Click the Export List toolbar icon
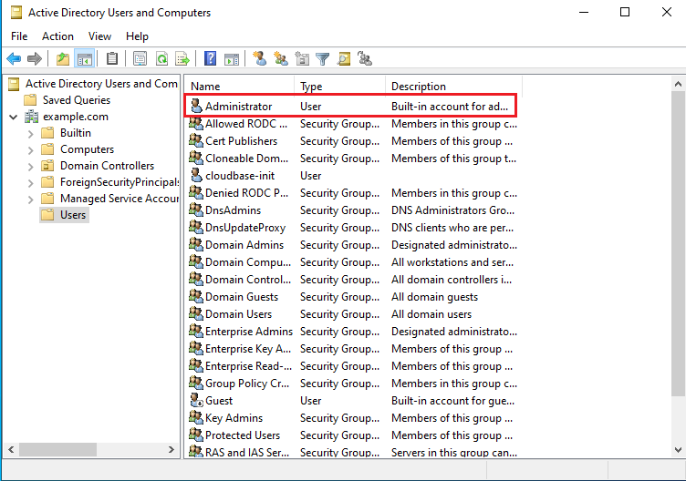The width and height of the screenshot is (686, 481). (182, 58)
